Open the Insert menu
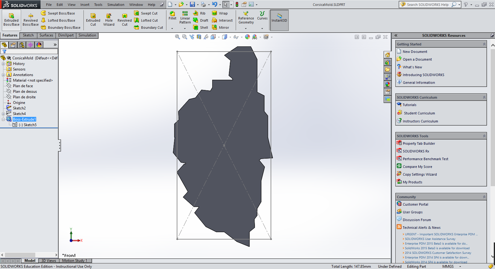The image size is (495, 269). tap(85, 5)
